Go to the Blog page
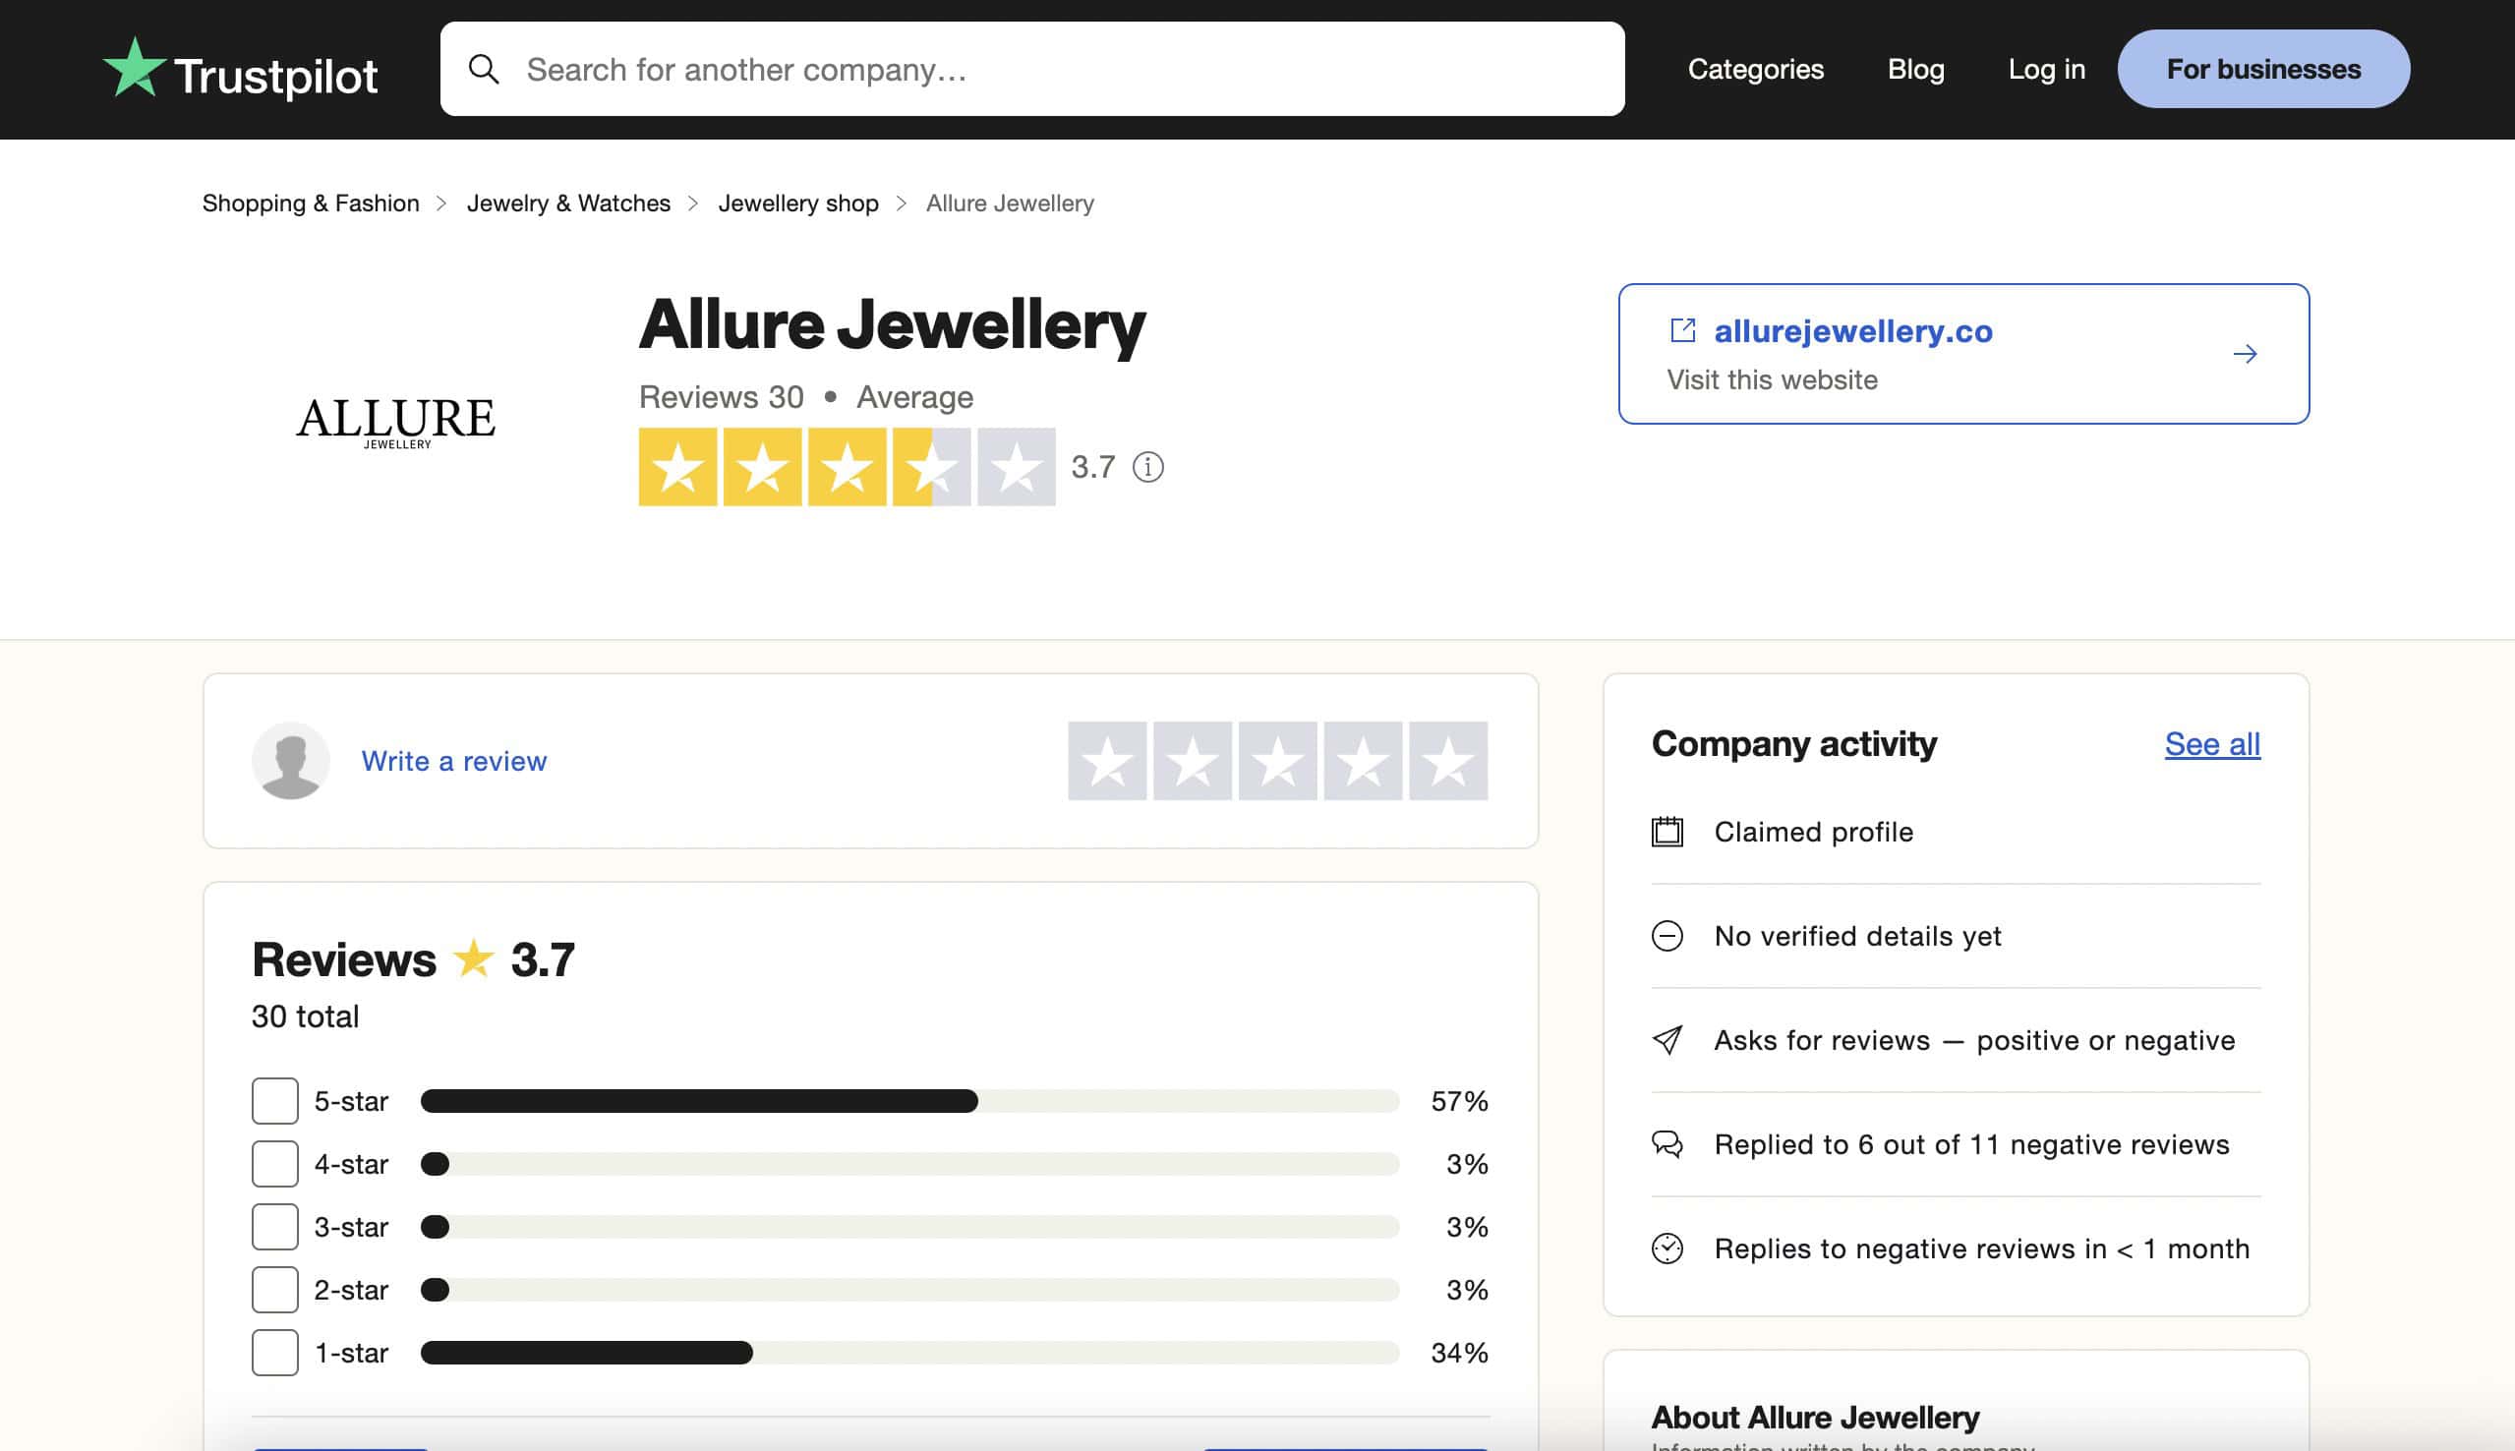Image resolution: width=2515 pixels, height=1451 pixels. [x=1915, y=69]
